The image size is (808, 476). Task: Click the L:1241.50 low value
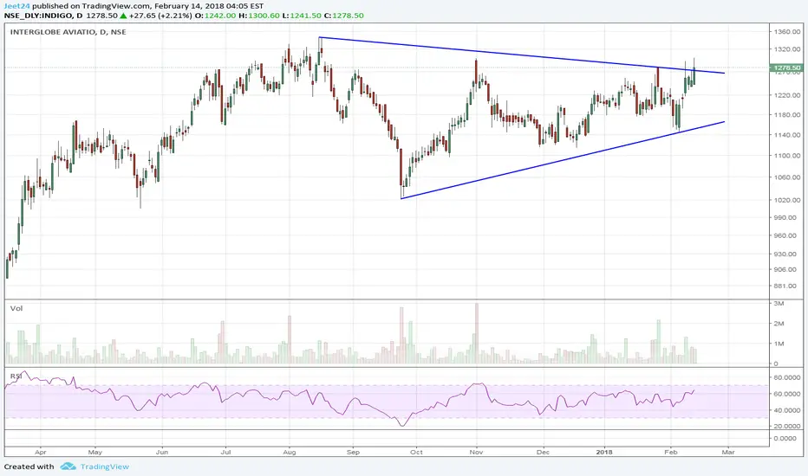point(302,16)
